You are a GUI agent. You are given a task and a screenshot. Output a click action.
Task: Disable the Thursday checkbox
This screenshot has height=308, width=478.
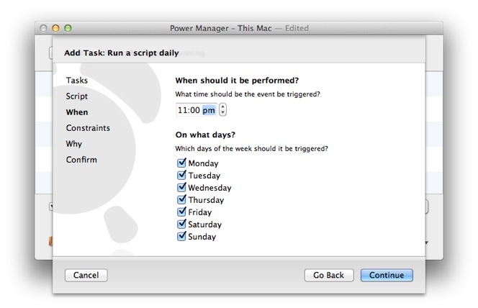click(x=181, y=199)
